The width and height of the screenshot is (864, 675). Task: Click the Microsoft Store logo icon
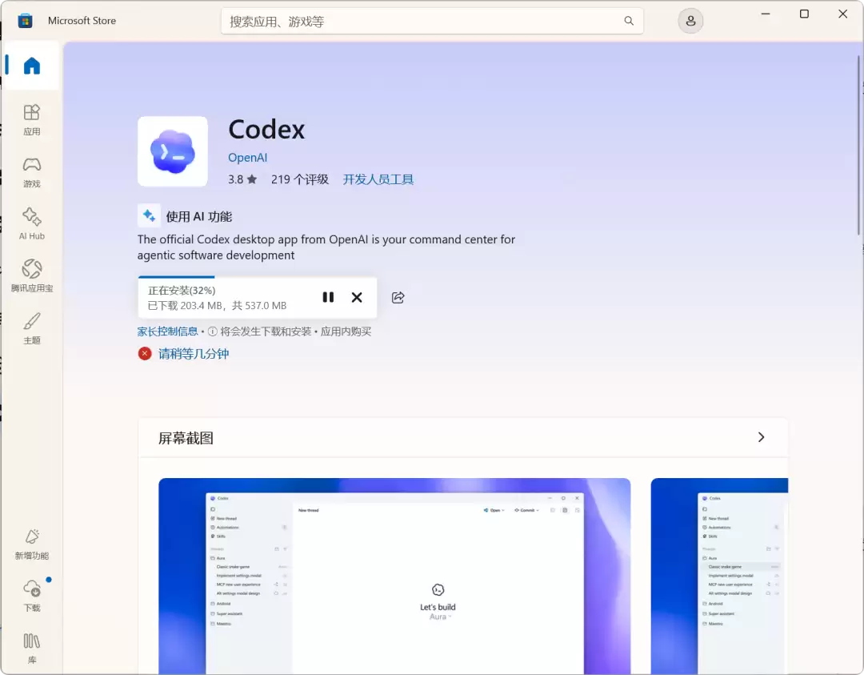click(x=25, y=21)
